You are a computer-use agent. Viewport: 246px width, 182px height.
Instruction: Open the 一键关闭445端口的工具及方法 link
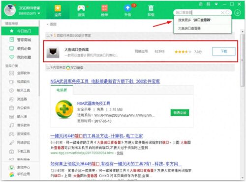click(96, 136)
